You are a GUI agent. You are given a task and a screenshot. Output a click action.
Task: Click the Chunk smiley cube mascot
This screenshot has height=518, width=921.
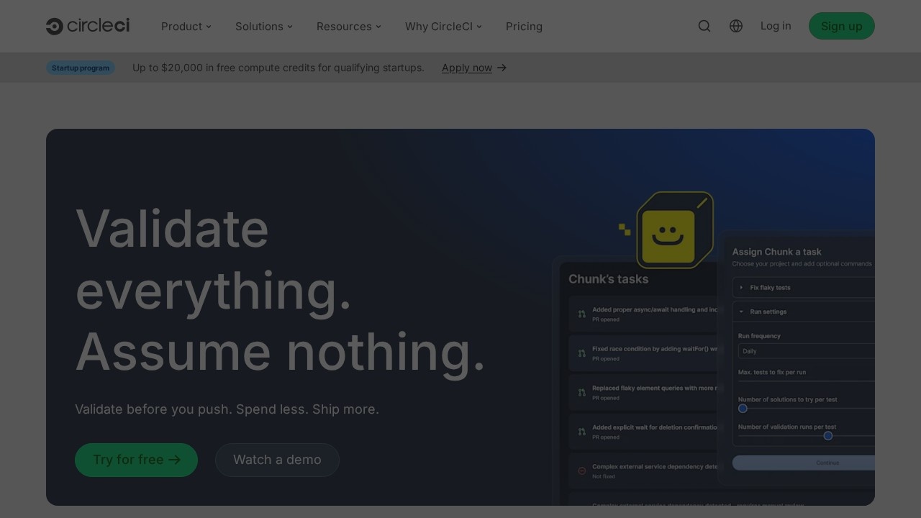[675, 230]
